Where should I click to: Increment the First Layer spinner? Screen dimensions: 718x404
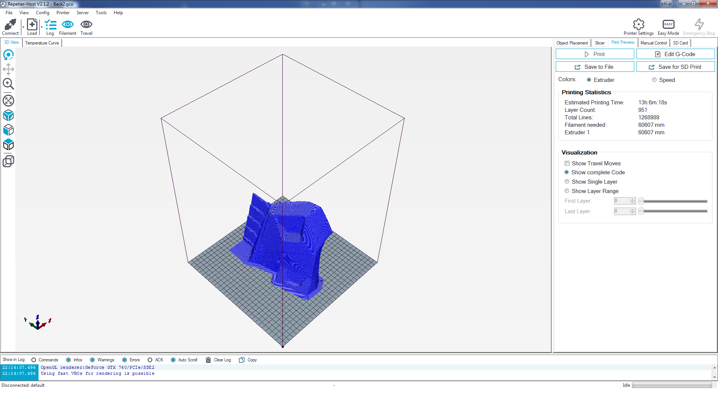coord(633,199)
